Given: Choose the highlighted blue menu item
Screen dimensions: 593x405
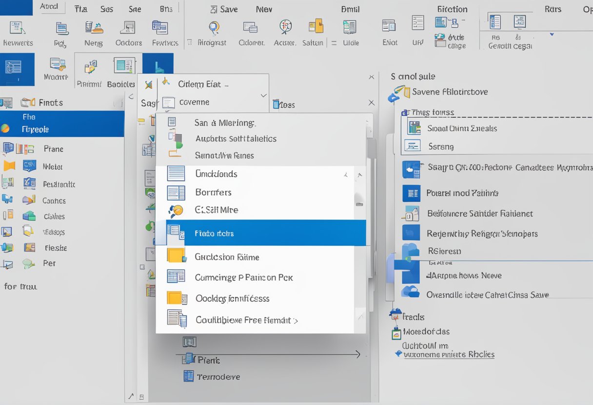Looking at the screenshot, I should click(266, 233).
